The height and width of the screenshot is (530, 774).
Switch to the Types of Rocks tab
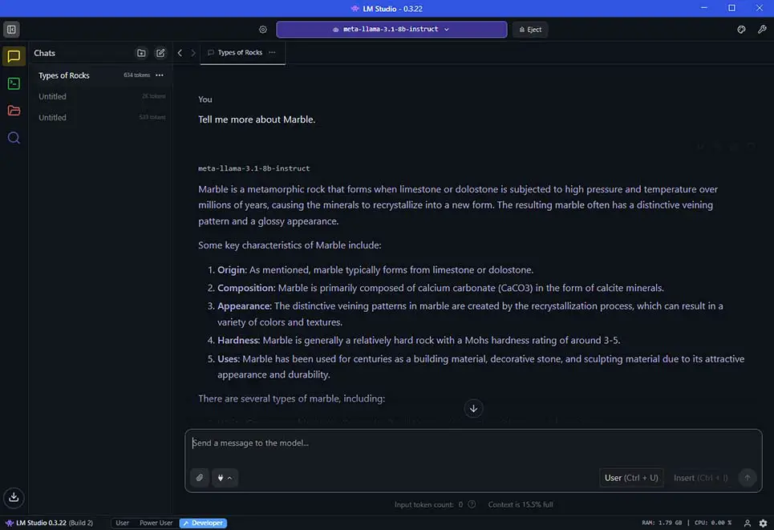(x=239, y=52)
